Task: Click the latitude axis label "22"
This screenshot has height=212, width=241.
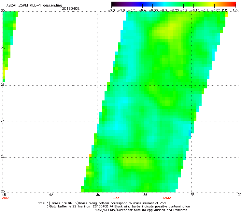Action: click(x=3, y=156)
